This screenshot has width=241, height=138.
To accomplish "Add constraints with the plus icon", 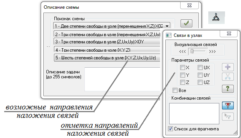I will [228, 67].
